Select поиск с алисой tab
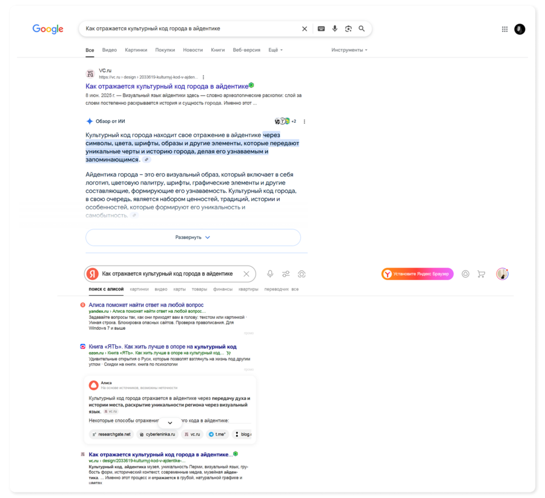The width and height of the screenshot is (545, 498). click(106, 289)
